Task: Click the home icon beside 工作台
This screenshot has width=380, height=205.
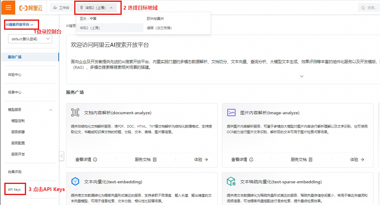Action: pyautogui.click(x=55, y=7)
